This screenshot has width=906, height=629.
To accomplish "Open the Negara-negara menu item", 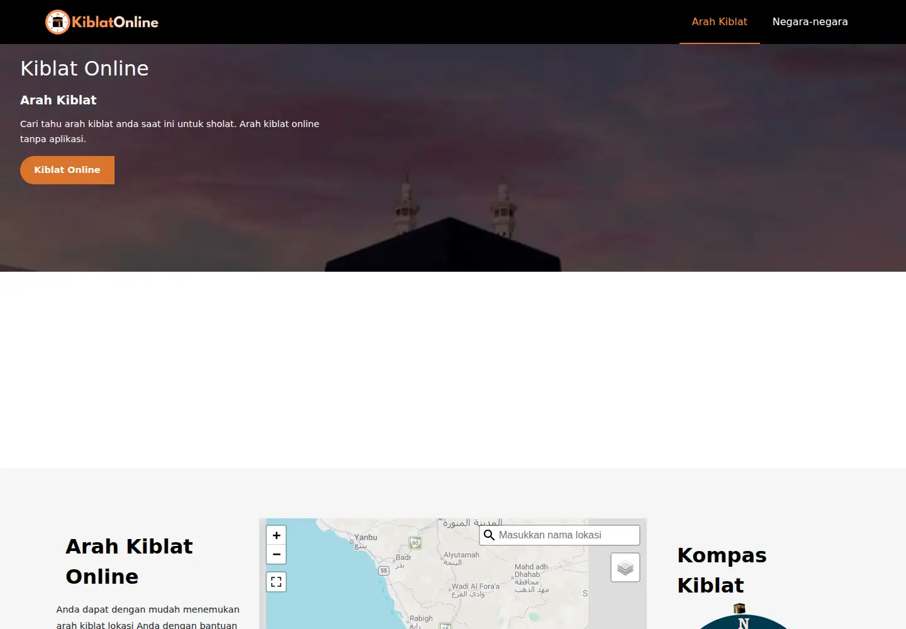I will [x=810, y=22].
